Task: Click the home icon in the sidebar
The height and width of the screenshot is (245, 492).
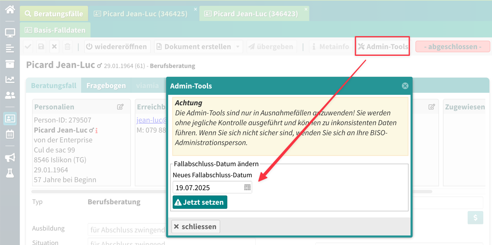Action: (x=10, y=9)
